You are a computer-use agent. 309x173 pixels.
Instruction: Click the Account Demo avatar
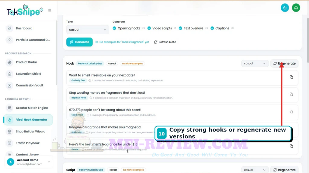[x=11, y=162]
